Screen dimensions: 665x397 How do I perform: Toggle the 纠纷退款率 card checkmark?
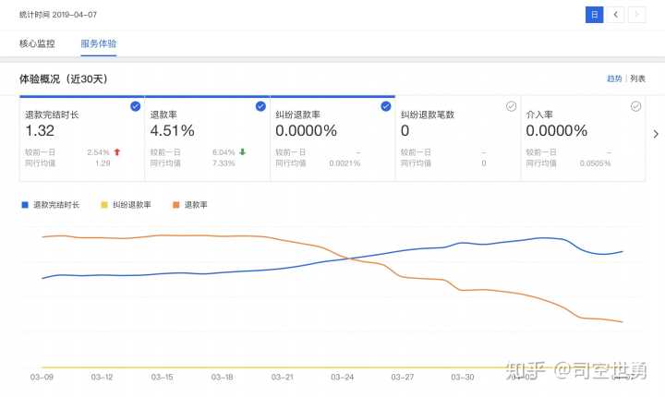pyautogui.click(x=385, y=106)
